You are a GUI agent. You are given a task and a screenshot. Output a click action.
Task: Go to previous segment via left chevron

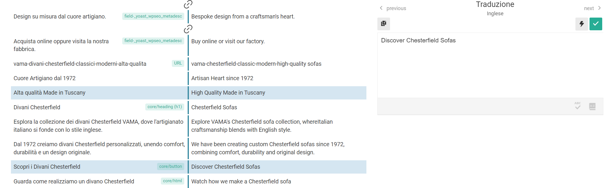pos(381,8)
